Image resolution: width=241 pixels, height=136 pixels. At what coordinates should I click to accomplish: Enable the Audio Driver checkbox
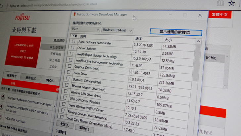point(69,72)
